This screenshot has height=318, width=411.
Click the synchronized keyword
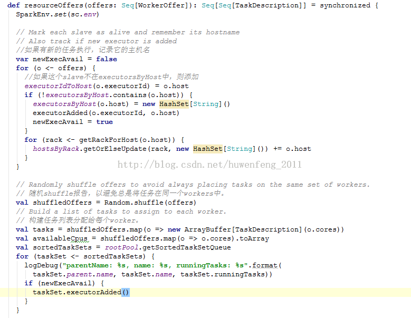click(x=345, y=5)
